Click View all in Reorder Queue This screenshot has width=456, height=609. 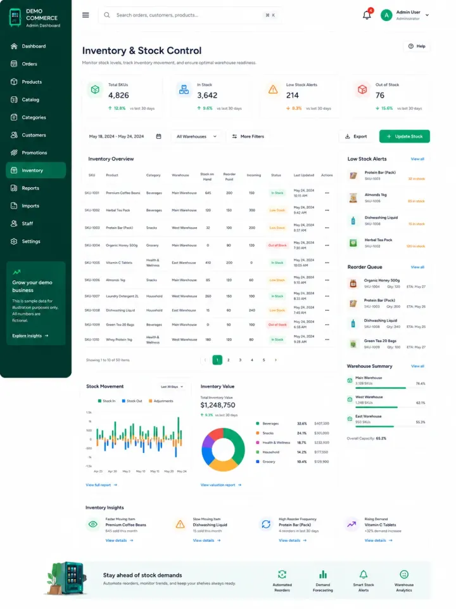[x=417, y=267]
